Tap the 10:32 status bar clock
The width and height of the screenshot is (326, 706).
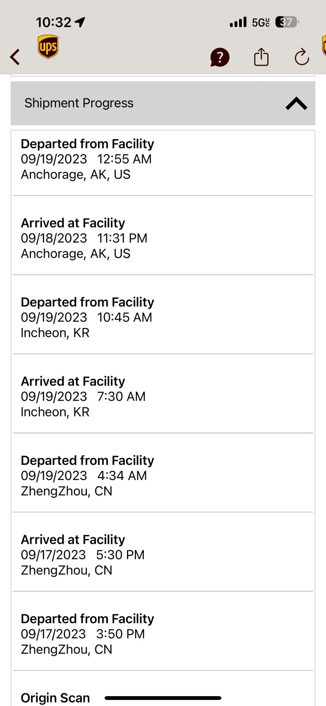(x=53, y=22)
